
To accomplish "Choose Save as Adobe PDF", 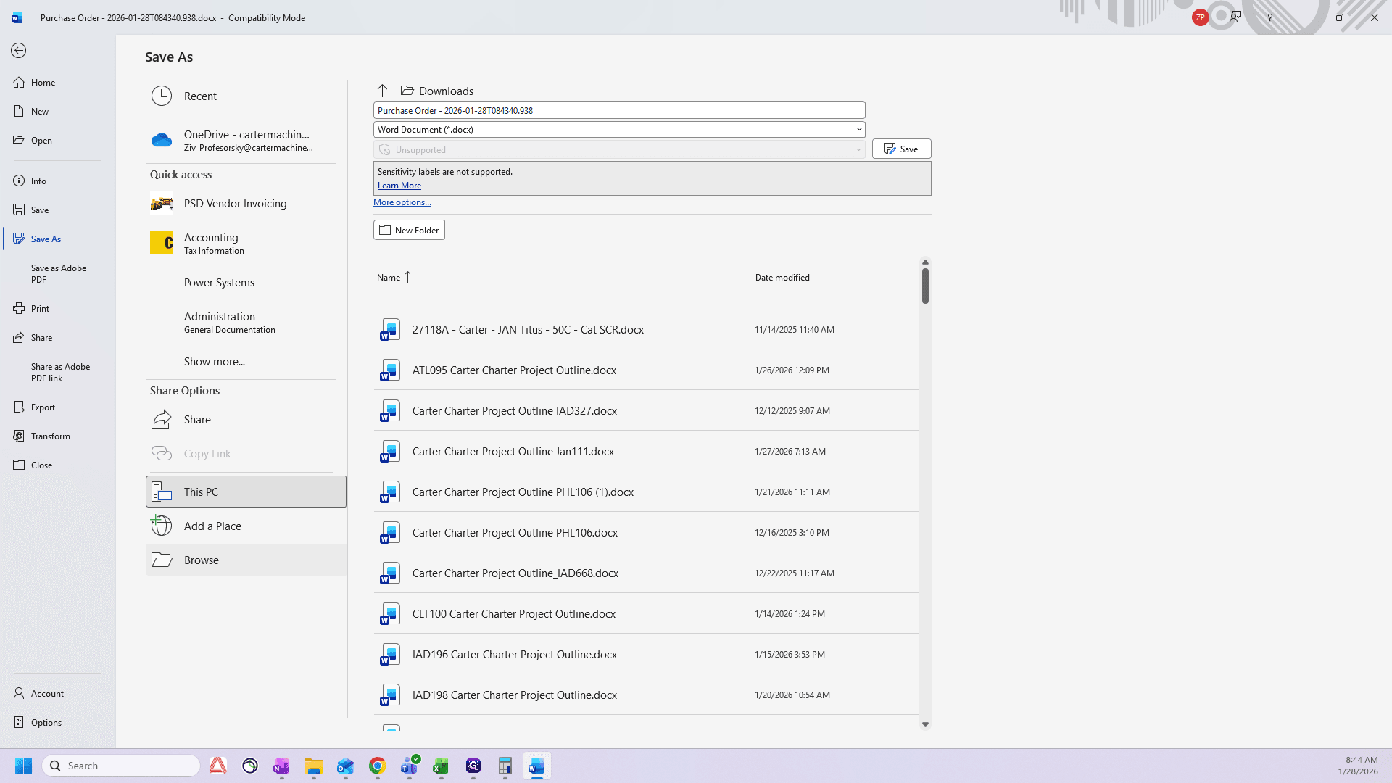I will tap(59, 274).
